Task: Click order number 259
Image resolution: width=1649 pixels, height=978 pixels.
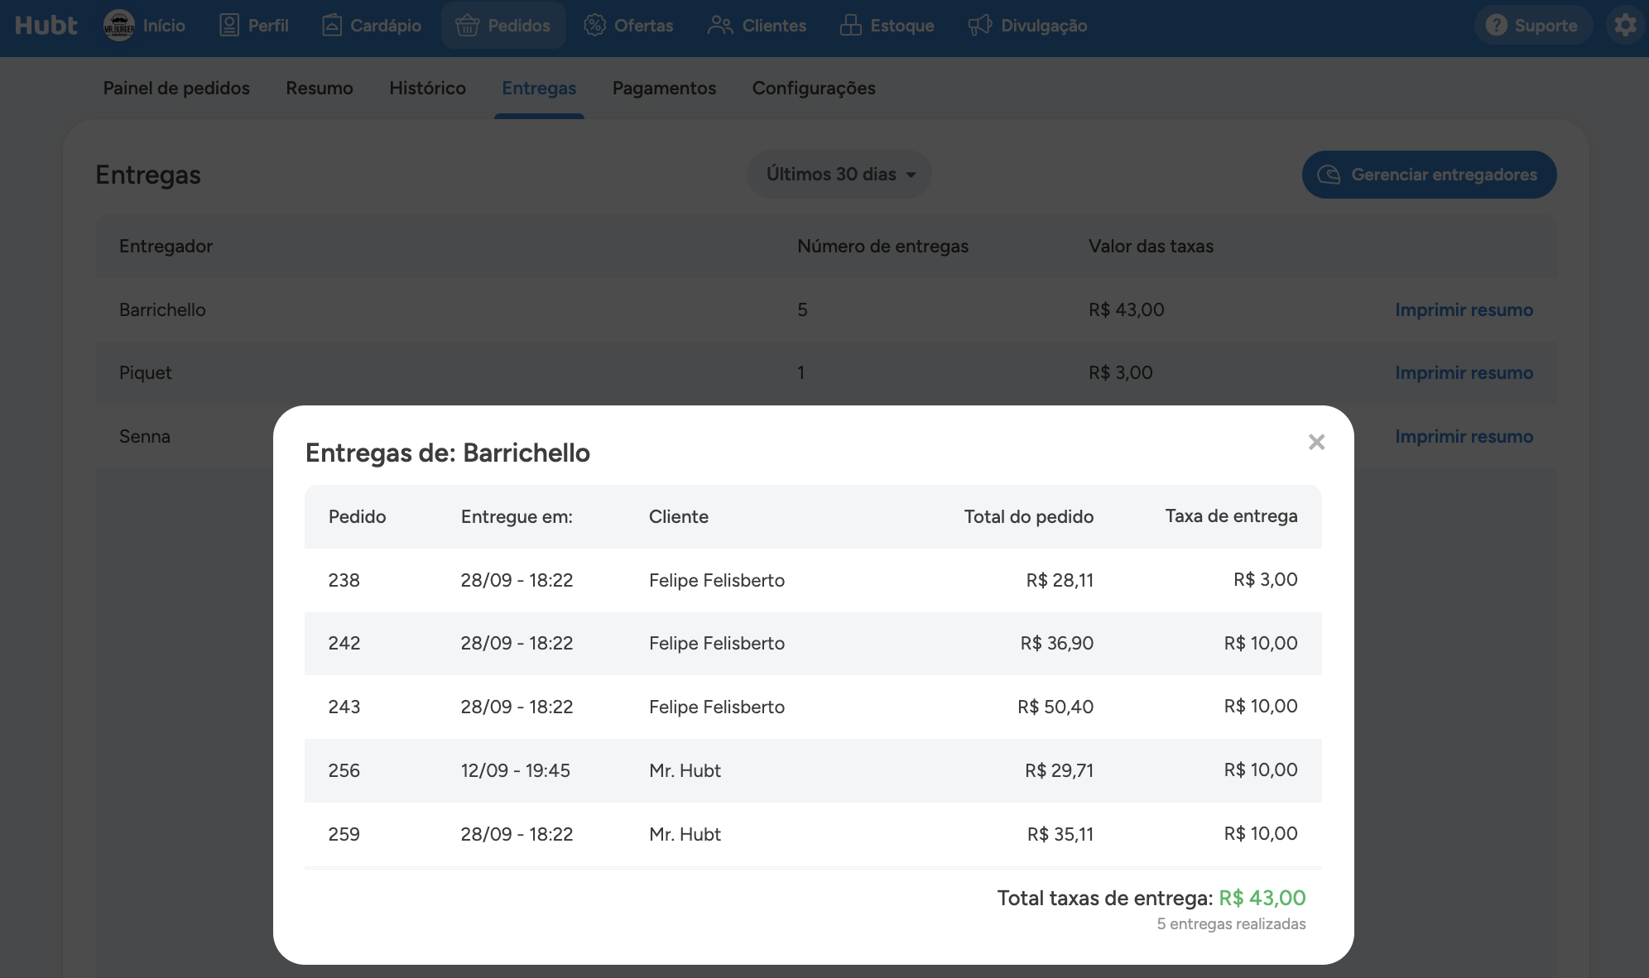Action: click(x=344, y=834)
